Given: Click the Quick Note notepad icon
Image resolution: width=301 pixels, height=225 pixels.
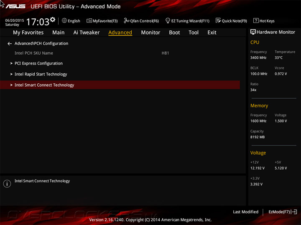Looking at the screenshot, I should pos(218,20).
